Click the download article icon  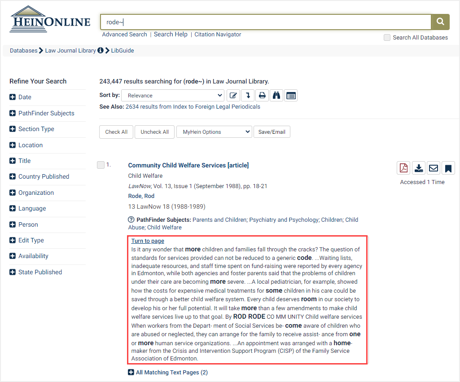[419, 168]
